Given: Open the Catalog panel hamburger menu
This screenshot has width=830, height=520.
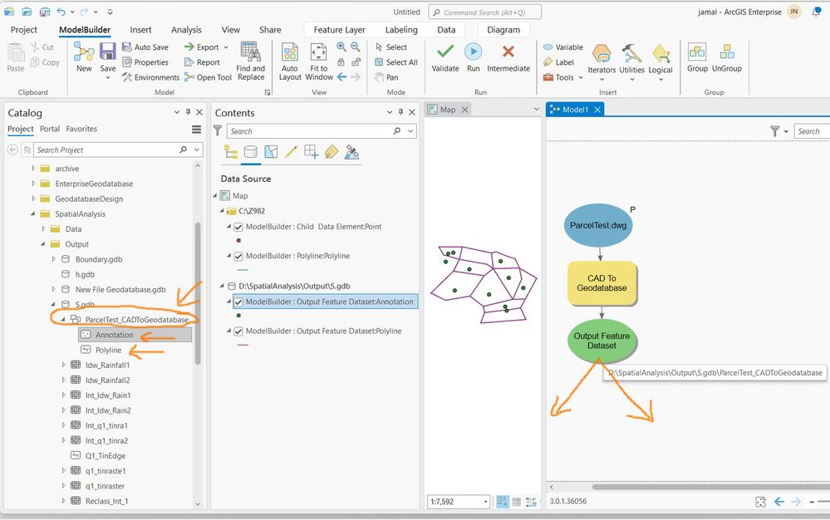Looking at the screenshot, I should [196, 129].
